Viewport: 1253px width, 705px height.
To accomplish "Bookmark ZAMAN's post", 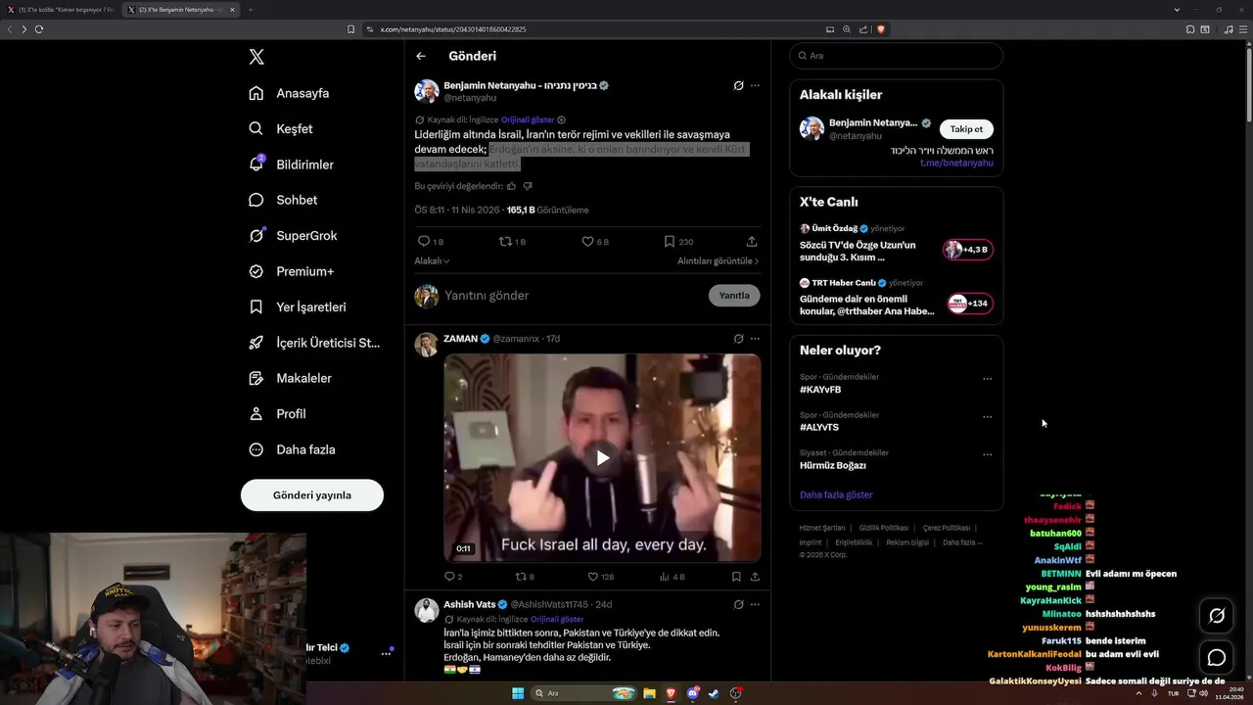I will pyautogui.click(x=736, y=577).
